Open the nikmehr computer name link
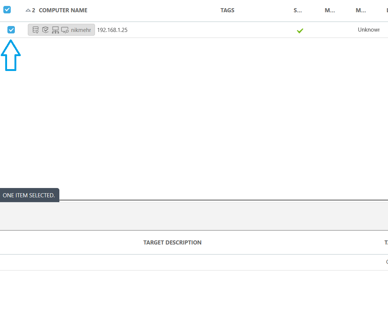 click(81, 30)
